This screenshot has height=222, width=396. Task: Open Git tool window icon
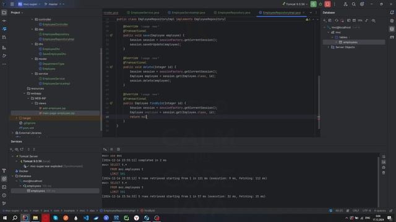pos(4,203)
